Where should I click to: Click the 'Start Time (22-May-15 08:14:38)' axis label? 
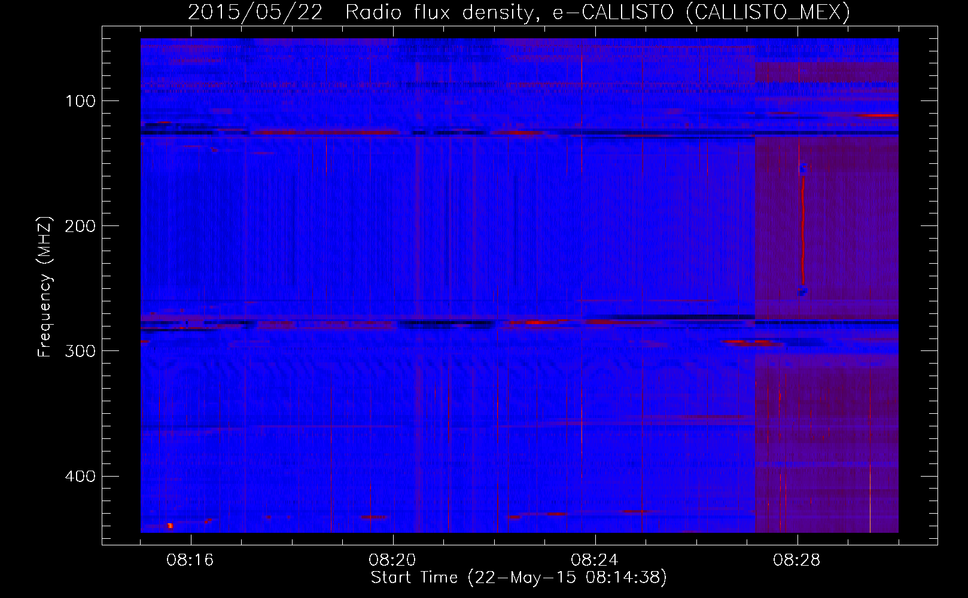coord(519,578)
